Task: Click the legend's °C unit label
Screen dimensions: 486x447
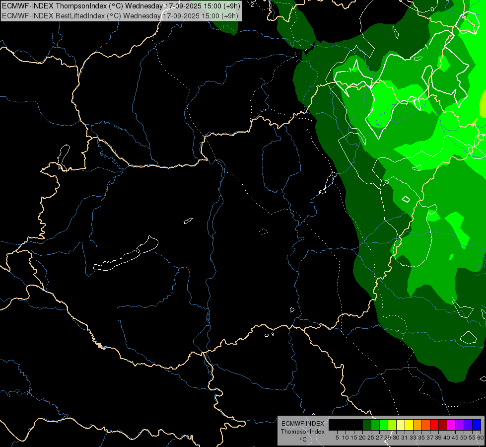Action: 302,440
